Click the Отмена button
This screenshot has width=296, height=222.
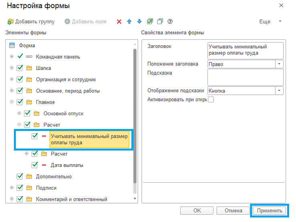pyautogui.click(x=234, y=210)
